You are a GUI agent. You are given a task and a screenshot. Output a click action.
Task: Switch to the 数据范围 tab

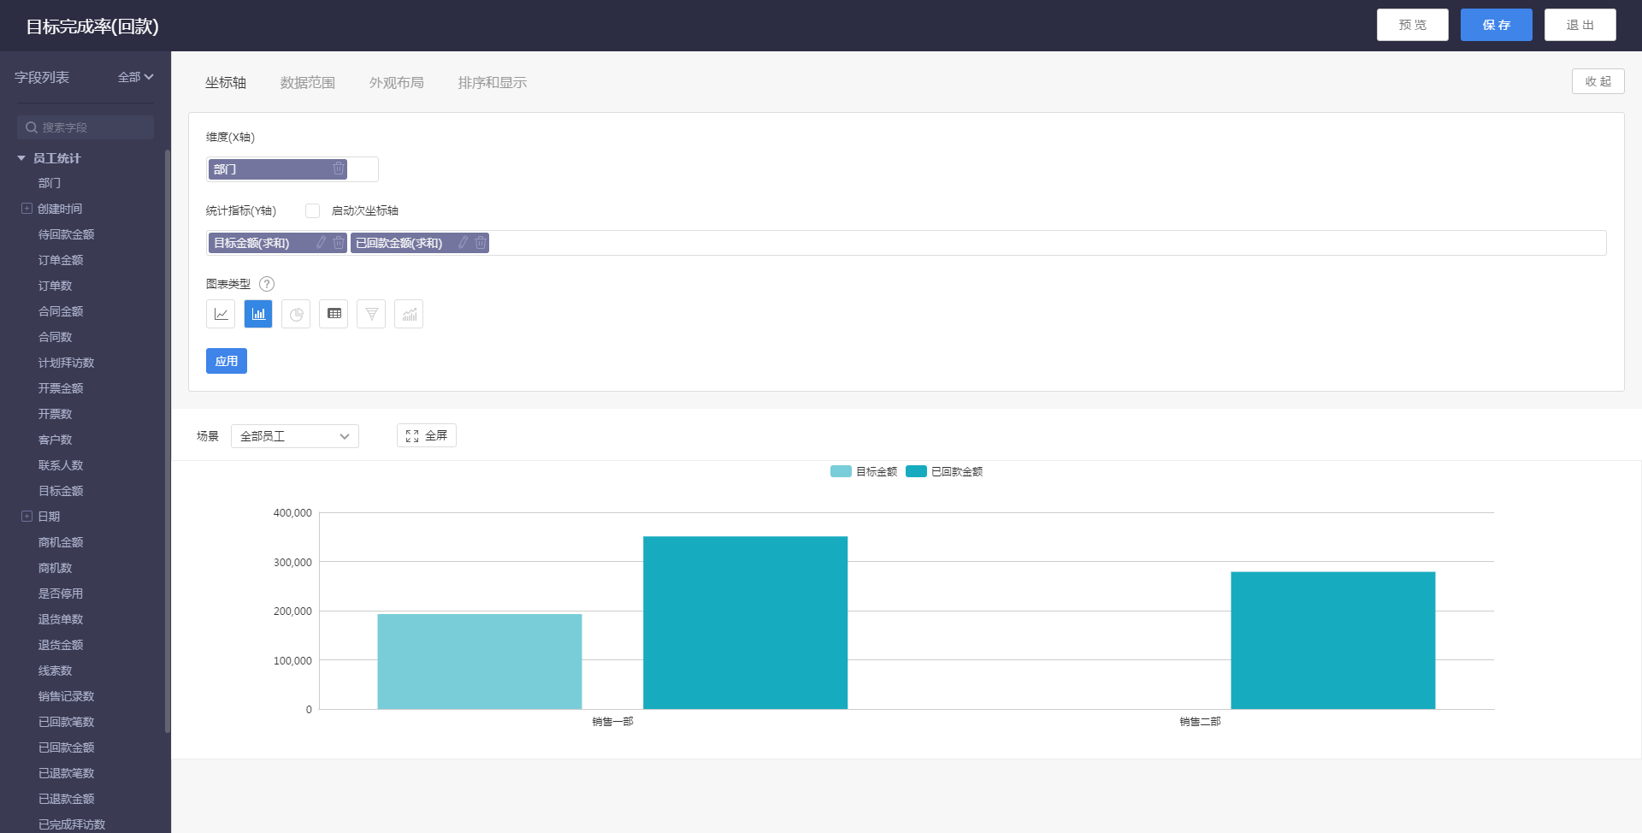tap(307, 83)
